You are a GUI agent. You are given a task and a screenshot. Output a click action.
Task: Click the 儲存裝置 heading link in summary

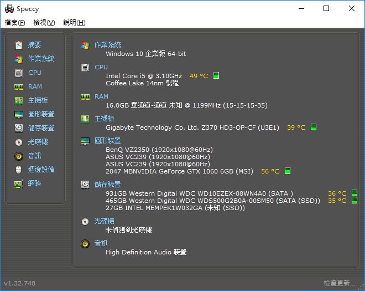[x=107, y=185]
